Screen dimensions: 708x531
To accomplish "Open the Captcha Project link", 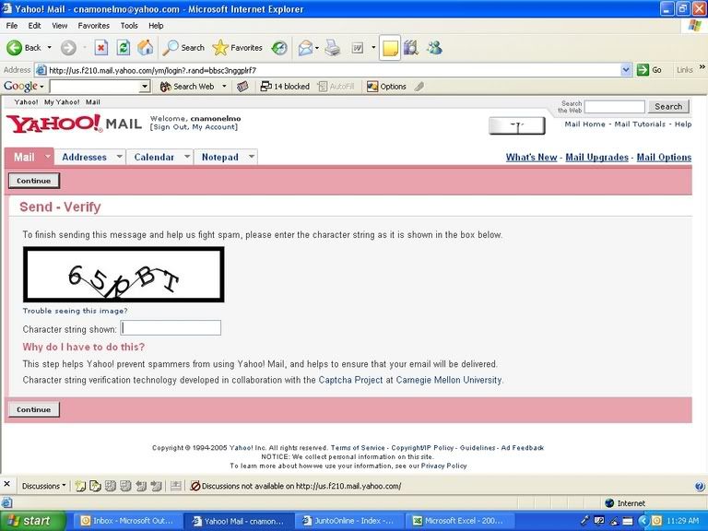I will (350, 380).
